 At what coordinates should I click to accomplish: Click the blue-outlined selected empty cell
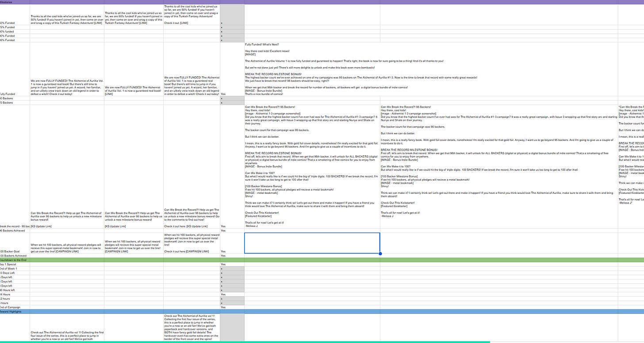click(x=312, y=243)
